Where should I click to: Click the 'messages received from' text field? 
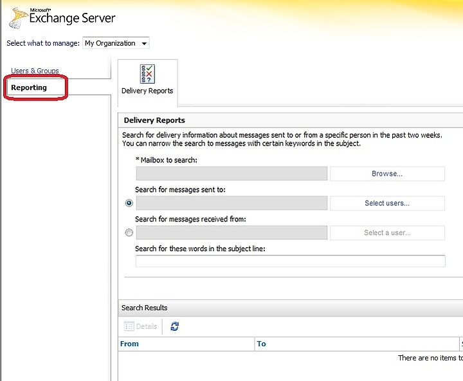(x=232, y=232)
